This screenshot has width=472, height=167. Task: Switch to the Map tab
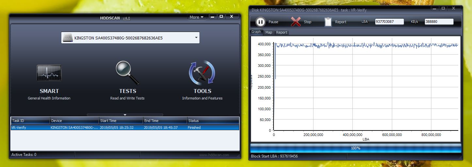point(269,32)
